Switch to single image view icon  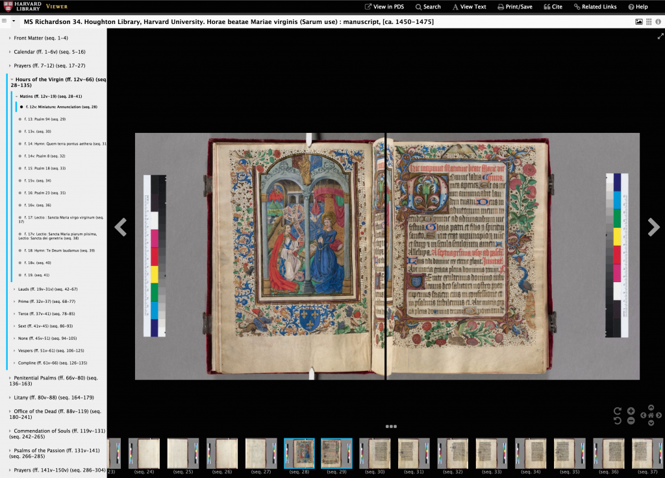tap(639, 21)
